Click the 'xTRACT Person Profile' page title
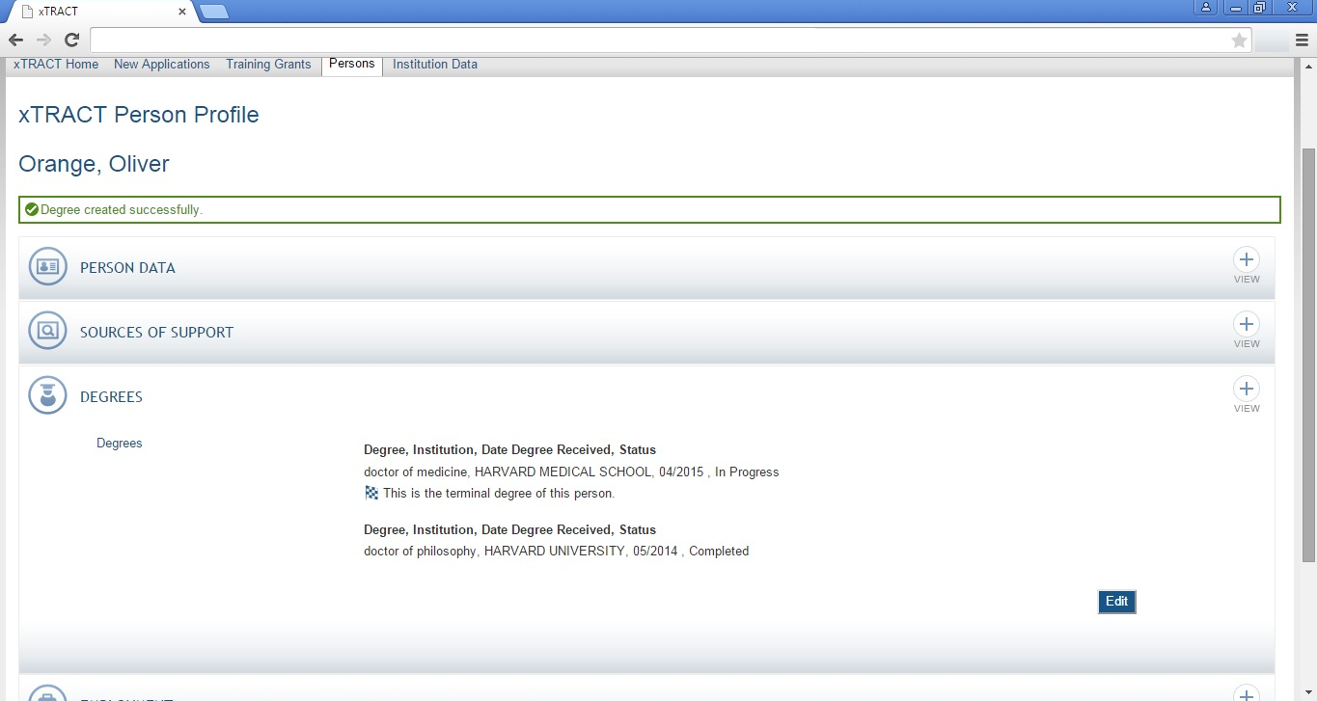The image size is (1317, 701). [x=139, y=115]
